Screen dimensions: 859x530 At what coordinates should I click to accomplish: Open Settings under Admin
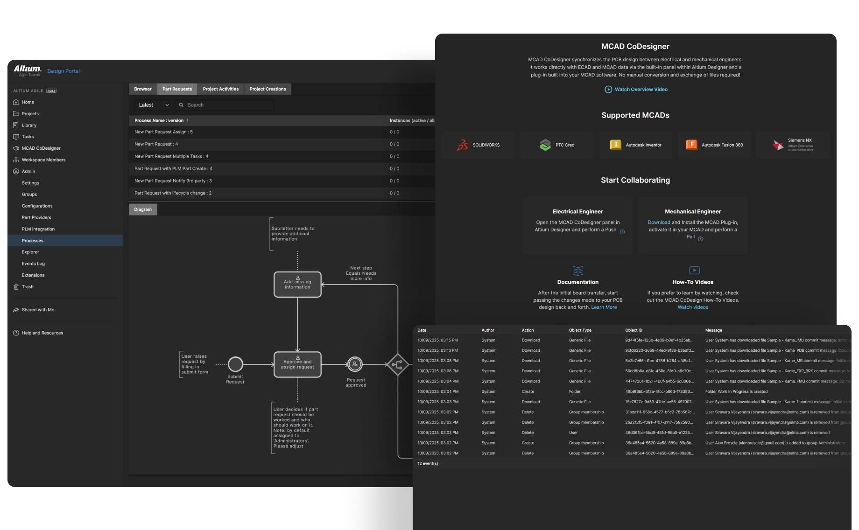[x=30, y=183]
